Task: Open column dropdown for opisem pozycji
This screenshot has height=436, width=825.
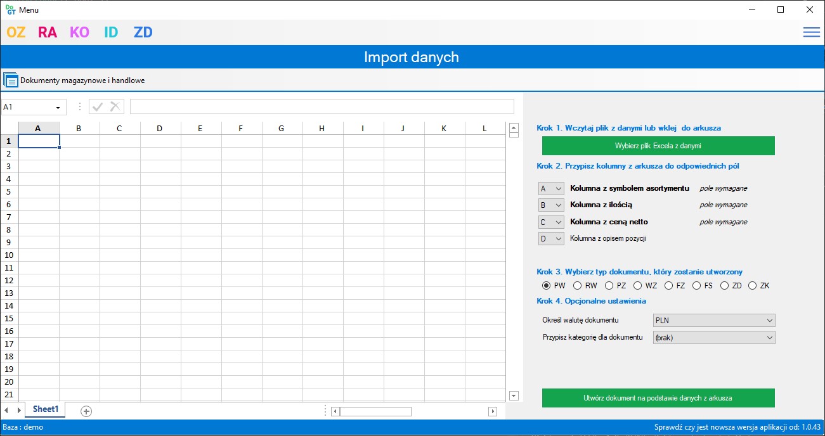Action: 550,238
